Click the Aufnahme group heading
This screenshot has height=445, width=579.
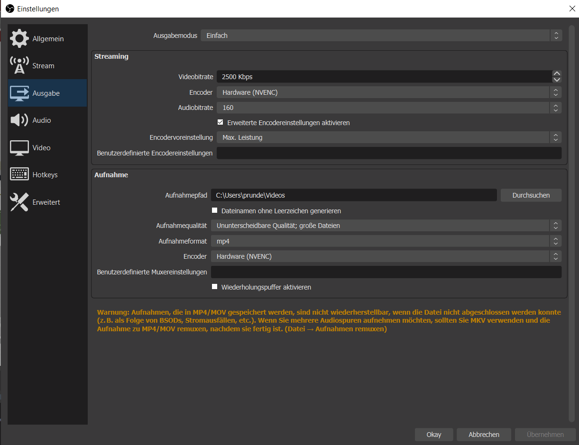[x=111, y=175]
